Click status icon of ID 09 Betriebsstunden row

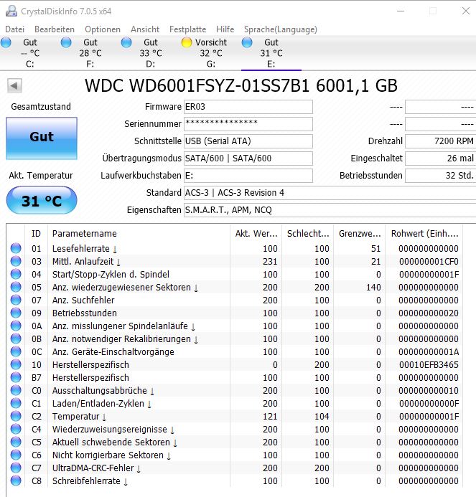(x=16, y=313)
